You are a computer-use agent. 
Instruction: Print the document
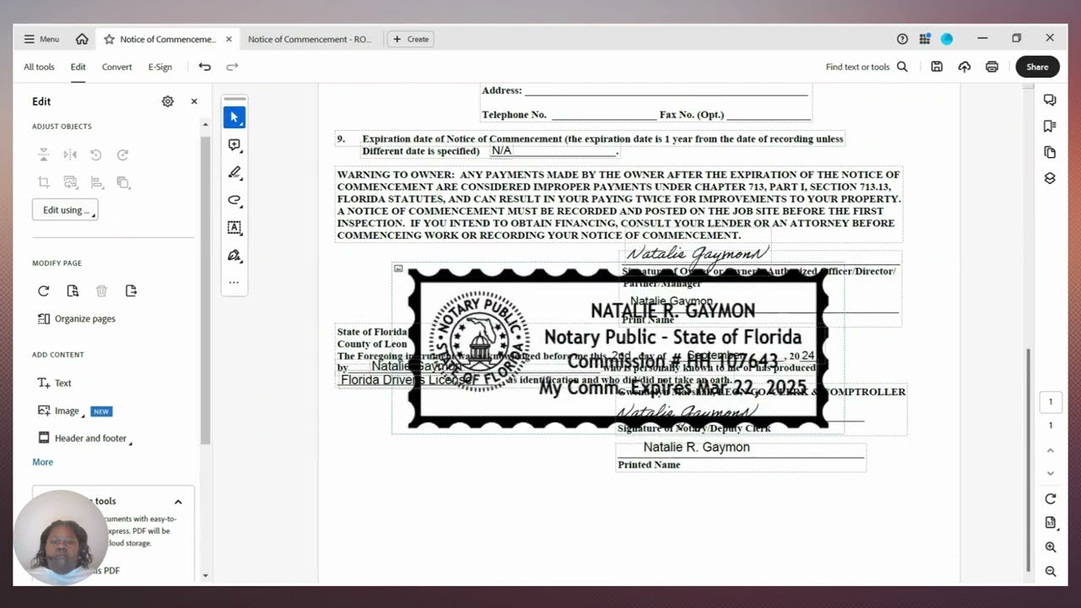(991, 67)
